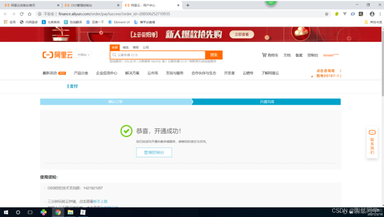Click SSL证书 search suggestion
The height and width of the screenshot is (217, 384).
(x=130, y=61)
